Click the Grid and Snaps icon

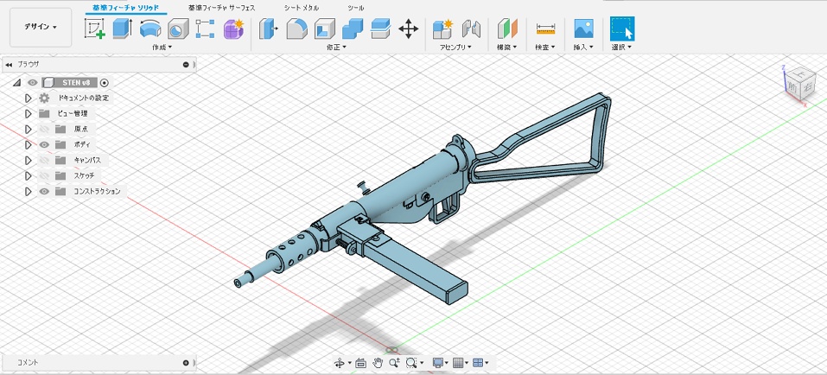click(x=458, y=363)
